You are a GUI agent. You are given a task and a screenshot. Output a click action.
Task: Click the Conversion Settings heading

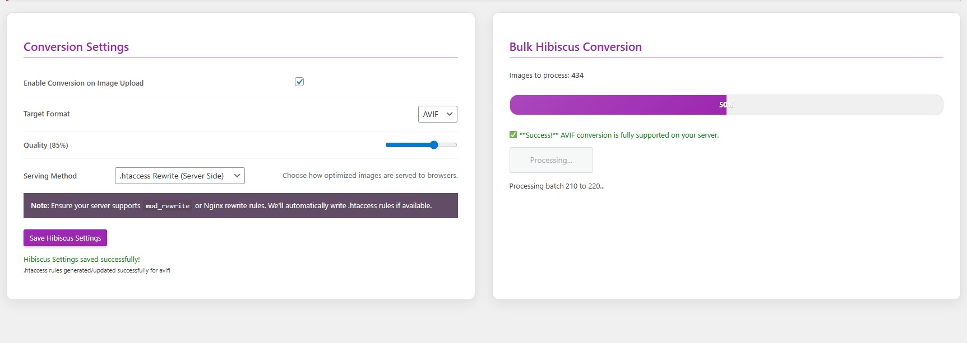(x=76, y=47)
